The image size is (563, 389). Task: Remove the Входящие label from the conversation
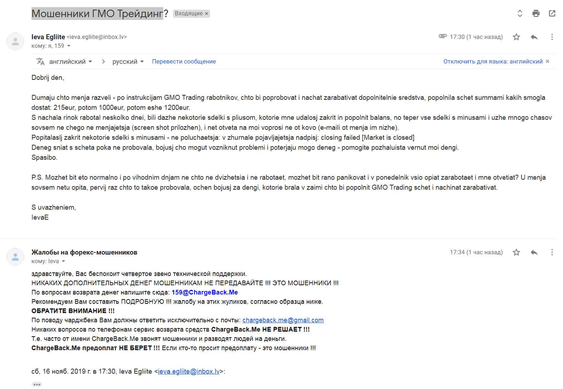206,14
